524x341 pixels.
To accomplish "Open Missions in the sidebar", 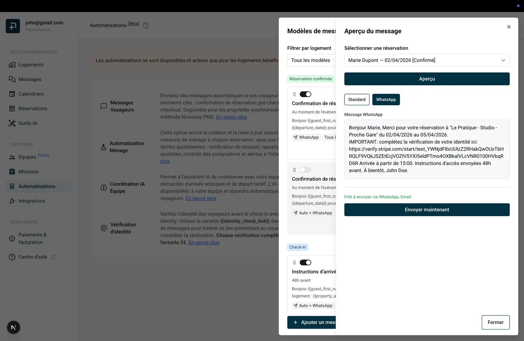I will (x=39, y=172).
